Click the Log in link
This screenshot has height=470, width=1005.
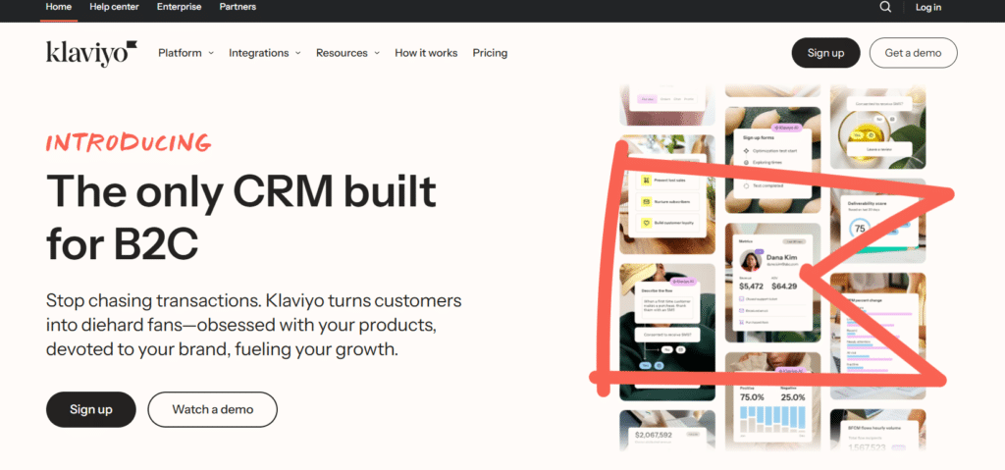tap(928, 7)
